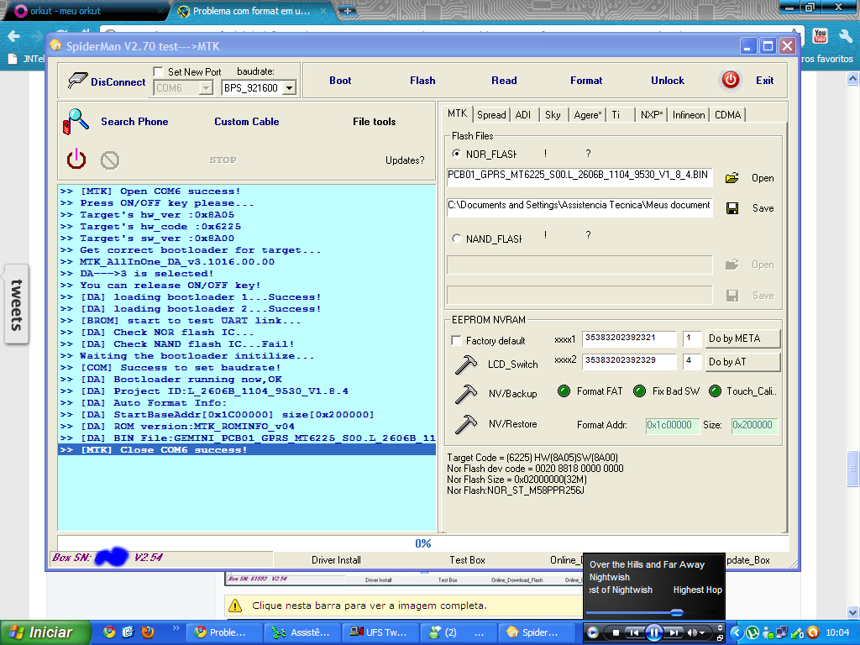Switch to the Infineon tab
Viewport: 860px width, 645px height.
tap(689, 114)
